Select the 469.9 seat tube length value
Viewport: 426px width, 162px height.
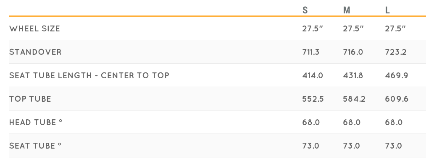click(397, 75)
